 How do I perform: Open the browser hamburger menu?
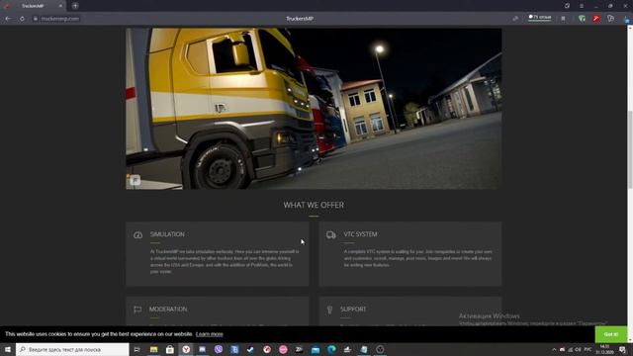tap(582, 6)
